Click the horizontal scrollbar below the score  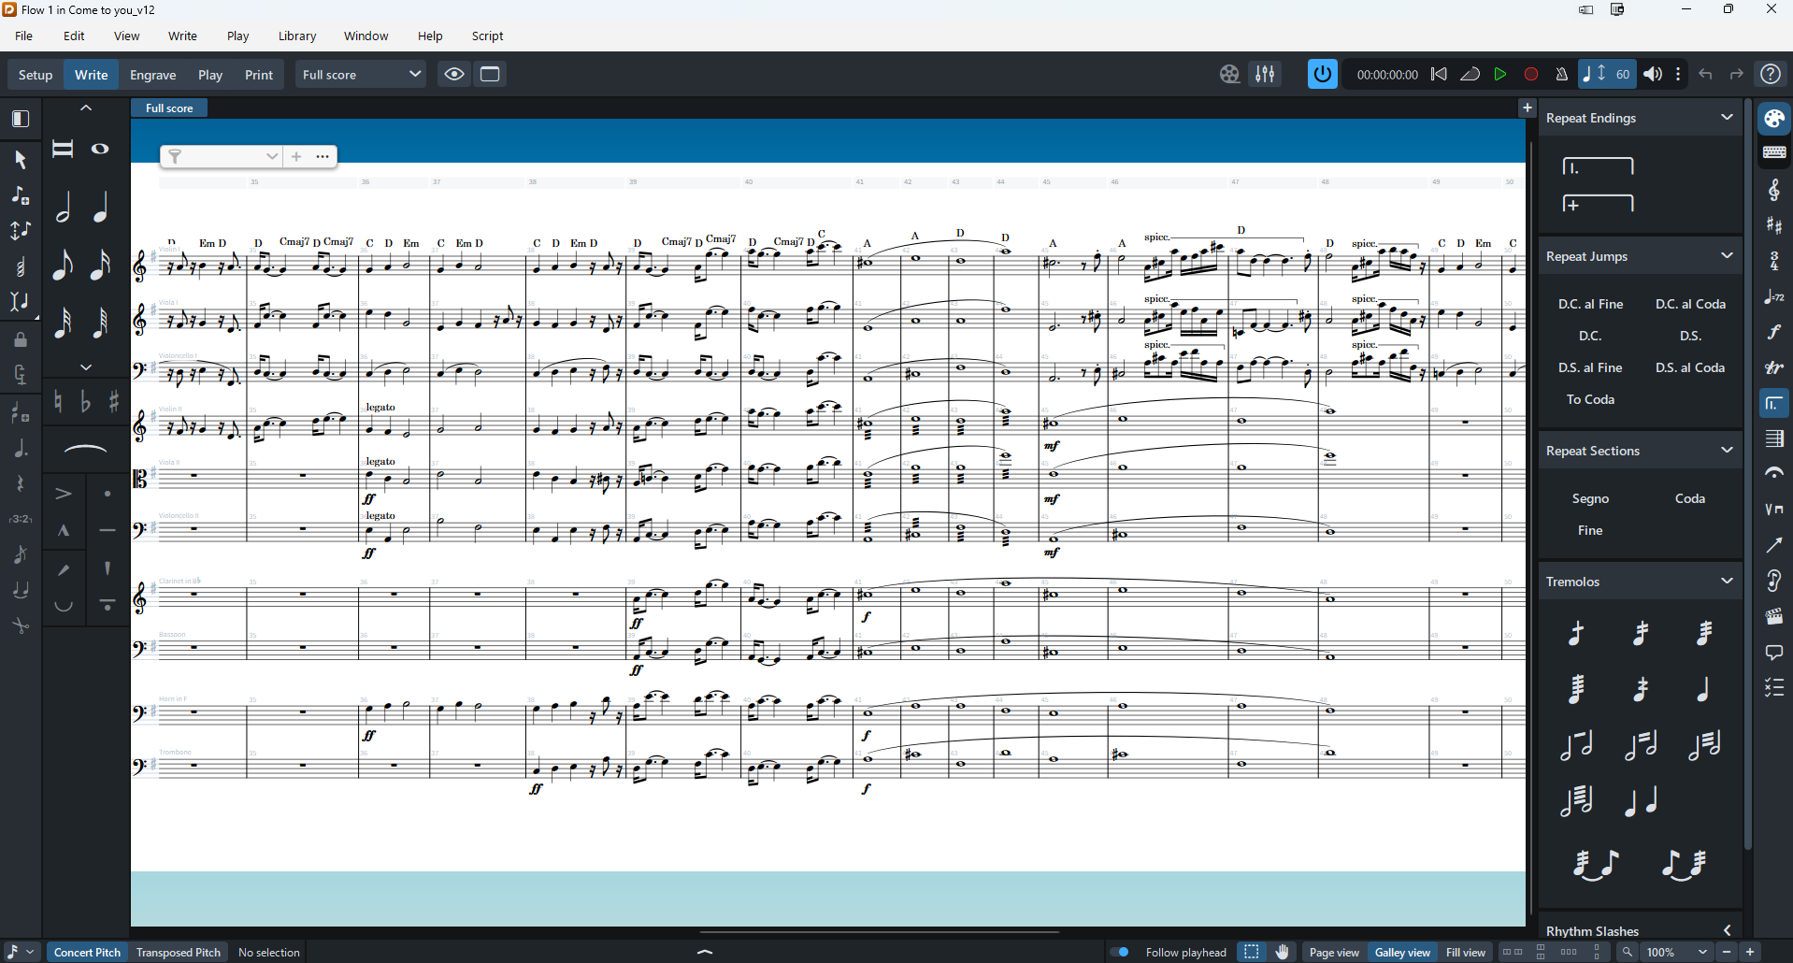879,932
